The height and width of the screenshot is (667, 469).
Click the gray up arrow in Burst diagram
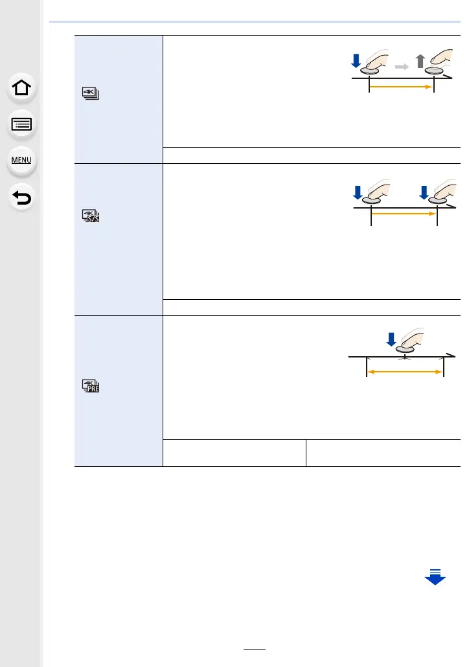[x=420, y=61]
